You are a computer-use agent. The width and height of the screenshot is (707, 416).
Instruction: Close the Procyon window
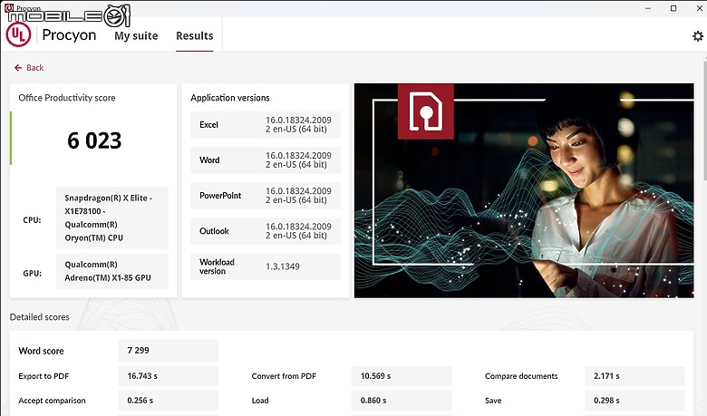[700, 8]
